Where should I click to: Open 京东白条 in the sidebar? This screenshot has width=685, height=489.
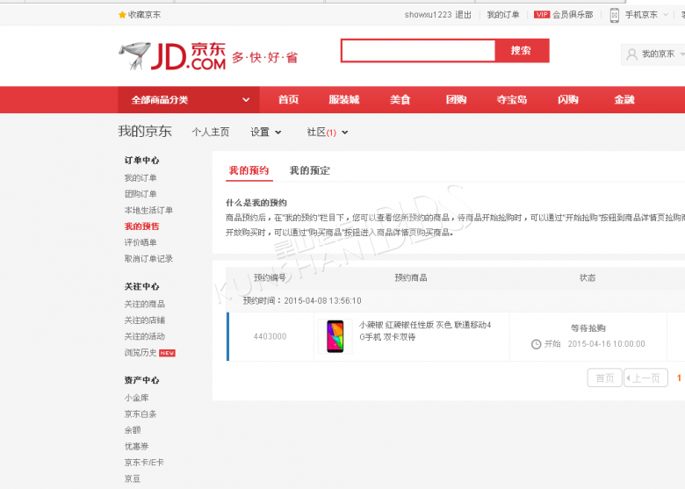[x=141, y=414]
